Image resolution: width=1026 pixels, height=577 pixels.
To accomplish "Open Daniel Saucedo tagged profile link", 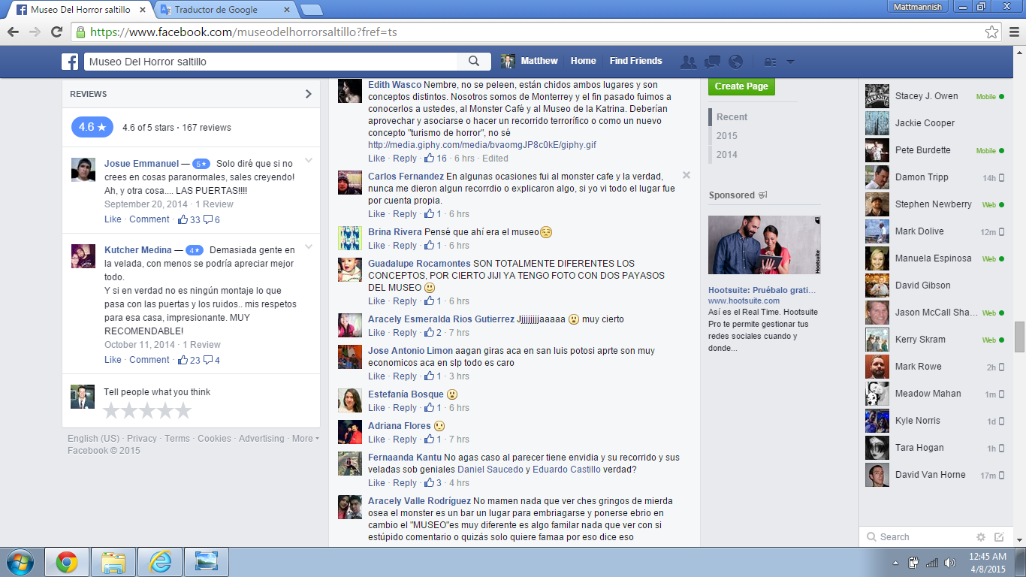I will tap(490, 470).
